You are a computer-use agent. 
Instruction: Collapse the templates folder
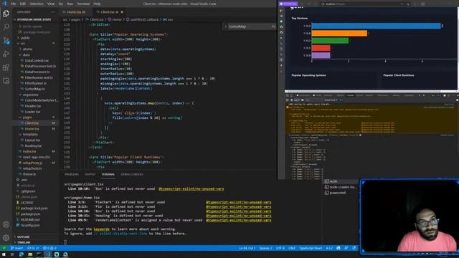[30, 135]
